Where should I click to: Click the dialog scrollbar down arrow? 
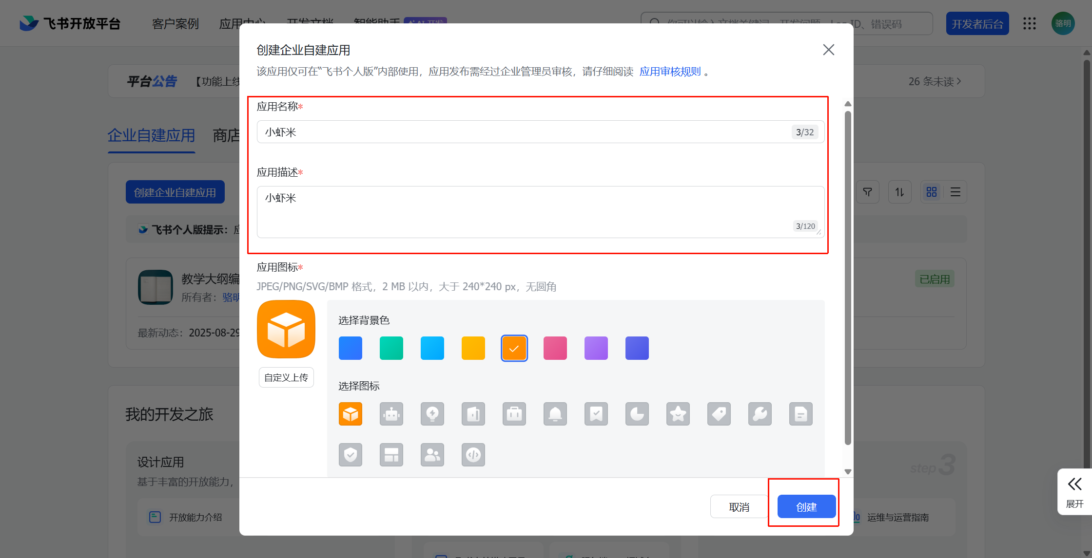(848, 471)
